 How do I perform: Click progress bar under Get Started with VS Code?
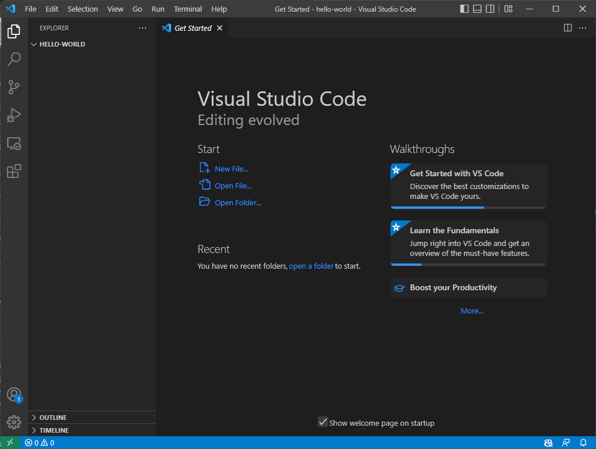pos(469,208)
